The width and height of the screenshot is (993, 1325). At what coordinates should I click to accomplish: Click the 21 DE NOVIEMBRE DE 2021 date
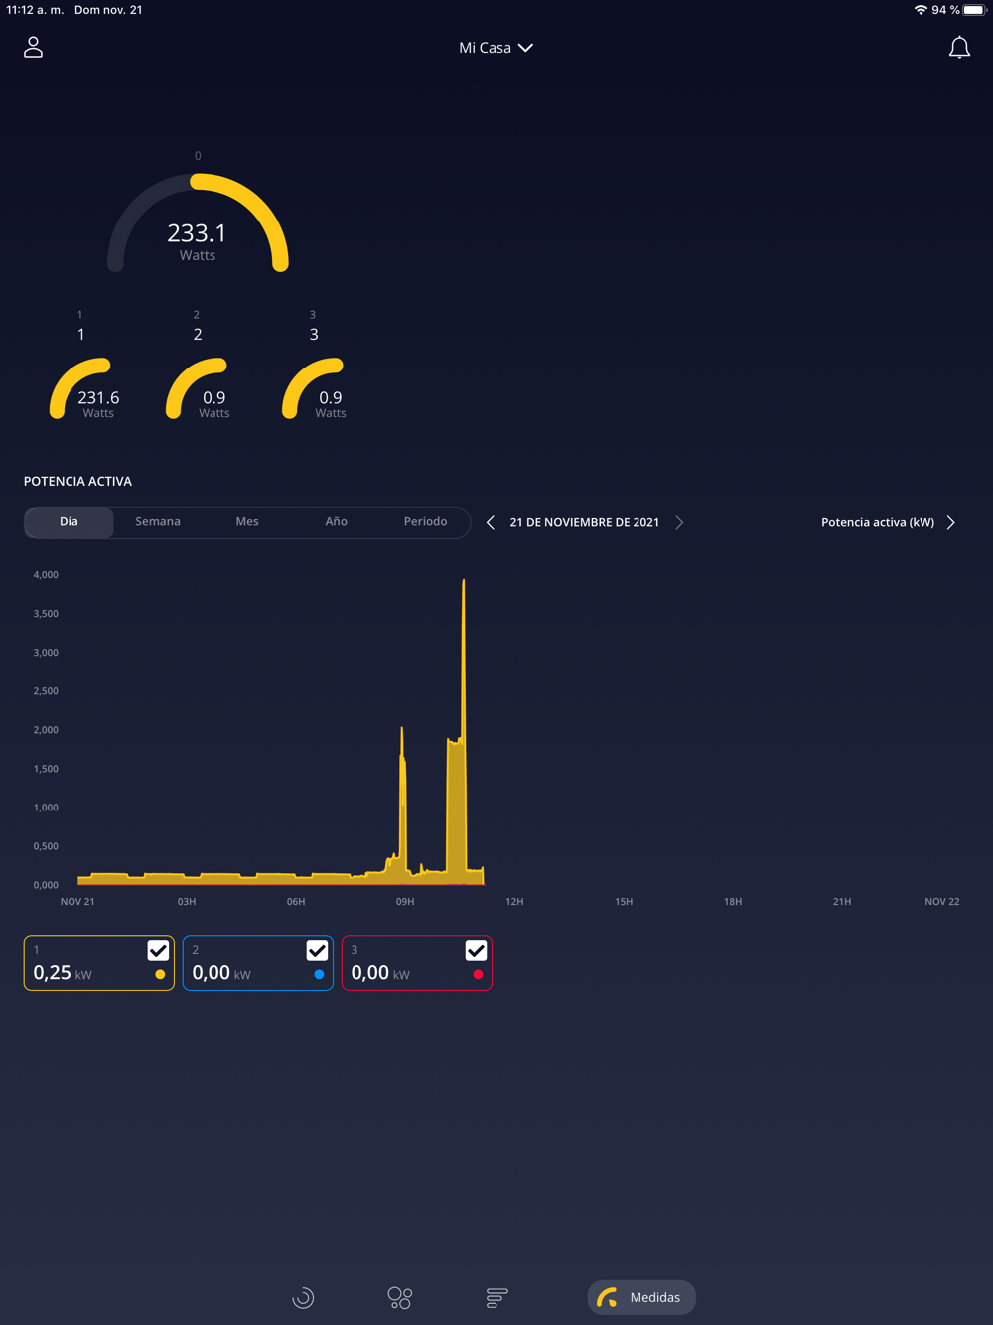point(585,522)
